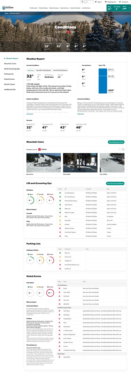Screen dimensions: 131x373
Task: Expand Surface Conditions with show more
Action: tap(30, 114)
